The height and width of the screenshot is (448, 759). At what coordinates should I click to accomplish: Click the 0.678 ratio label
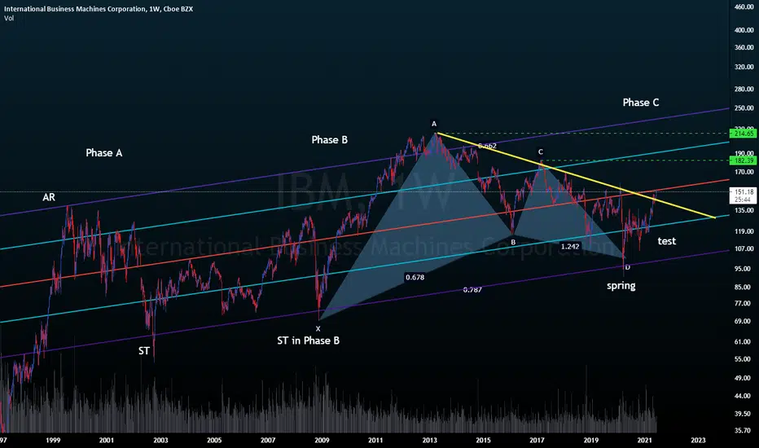tap(415, 277)
